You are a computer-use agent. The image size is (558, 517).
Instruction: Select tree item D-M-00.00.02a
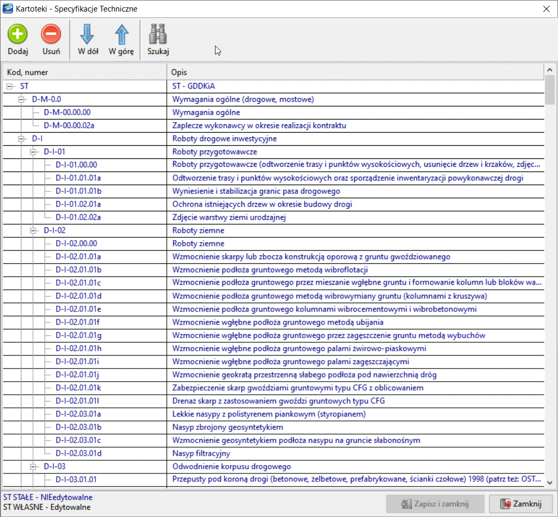(x=69, y=126)
